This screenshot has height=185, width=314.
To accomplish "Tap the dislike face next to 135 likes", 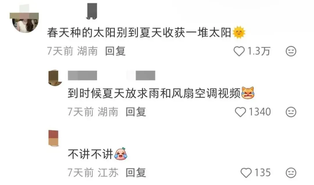I will (291, 173).
